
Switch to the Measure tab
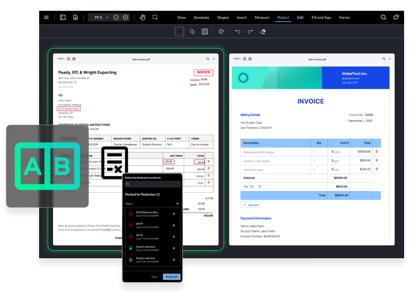(262, 17)
